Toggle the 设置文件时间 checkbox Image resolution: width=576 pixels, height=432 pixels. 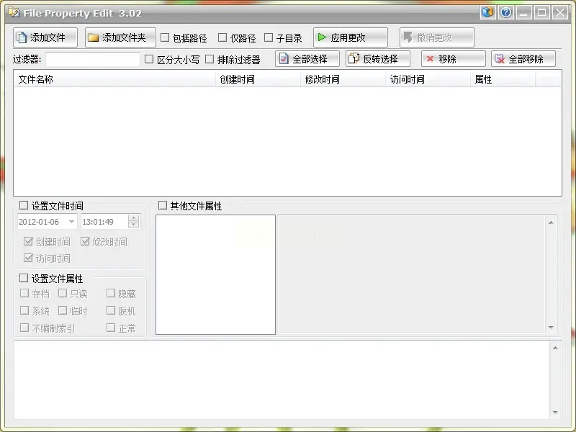tap(24, 205)
